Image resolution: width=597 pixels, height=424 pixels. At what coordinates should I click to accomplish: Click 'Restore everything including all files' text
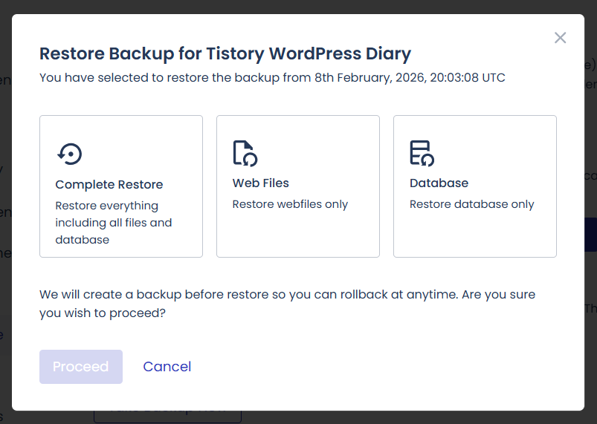point(114,223)
